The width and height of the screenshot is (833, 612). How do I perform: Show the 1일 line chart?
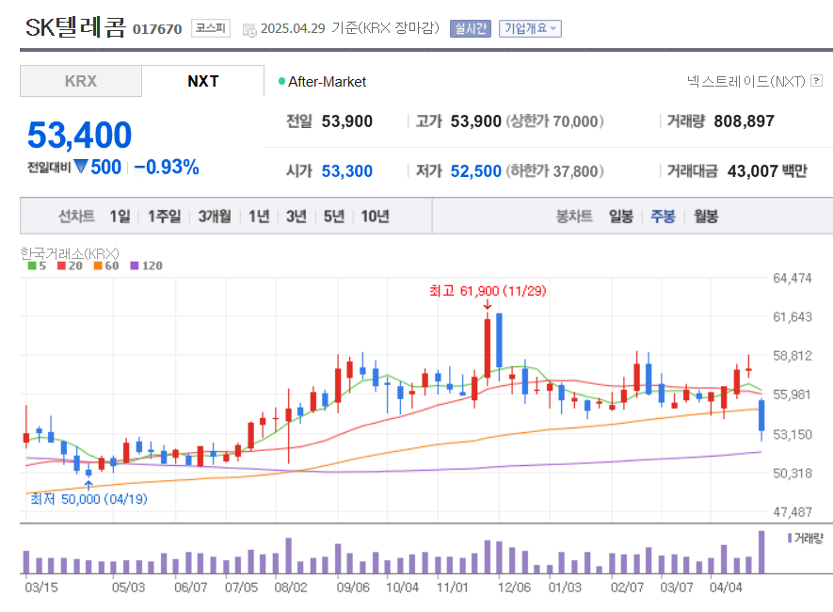[120, 217]
